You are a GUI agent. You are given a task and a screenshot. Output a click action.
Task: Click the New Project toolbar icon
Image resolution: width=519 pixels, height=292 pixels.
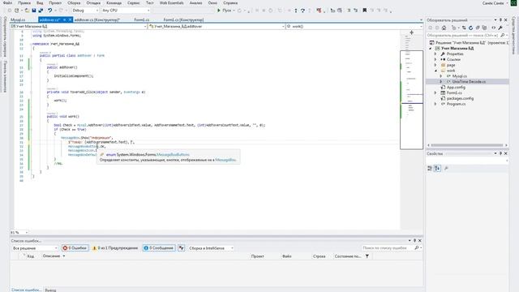pyautogui.click(x=17, y=11)
